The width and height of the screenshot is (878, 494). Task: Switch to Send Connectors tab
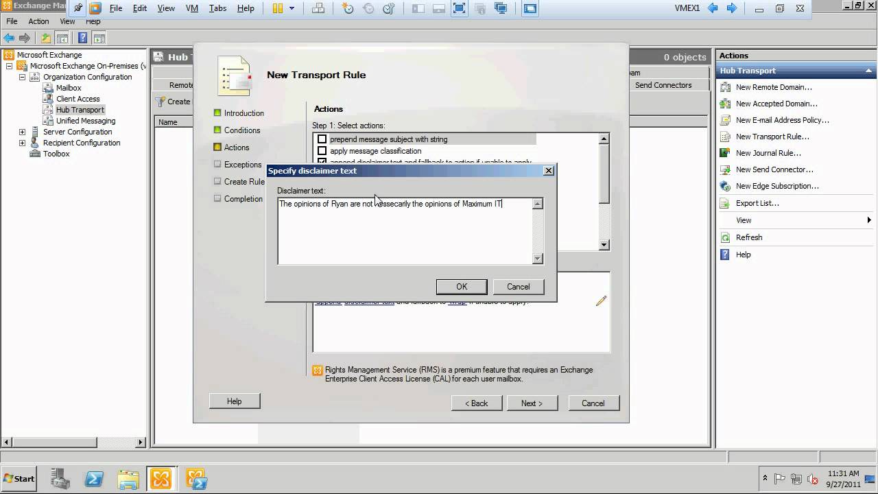coord(663,85)
